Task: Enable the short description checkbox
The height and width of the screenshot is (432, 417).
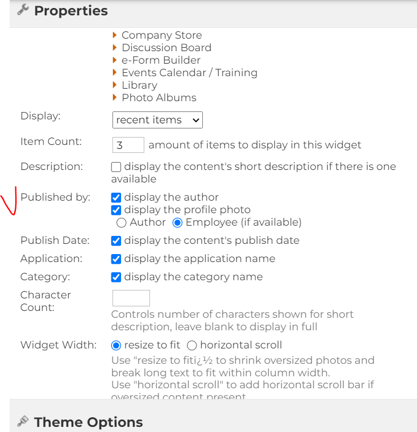Action: (x=116, y=167)
